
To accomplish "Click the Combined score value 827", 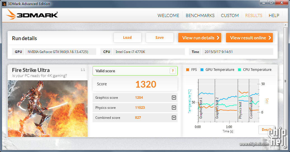I will [x=138, y=117].
